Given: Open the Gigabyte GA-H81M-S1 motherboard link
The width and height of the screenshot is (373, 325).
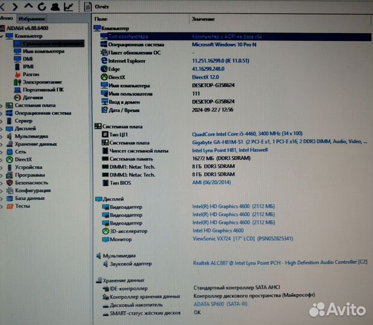Looking at the screenshot, I should coord(280,142).
